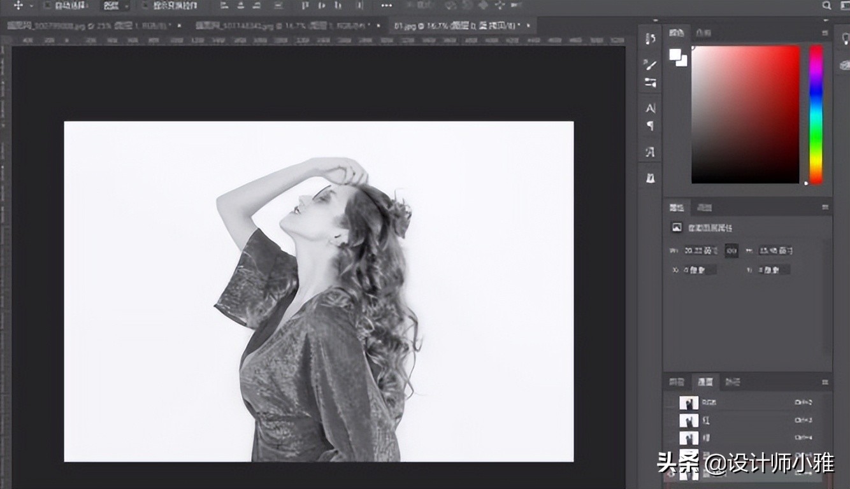Select the Type tool icon in the side toolbar
This screenshot has width=850, height=489.
click(x=649, y=108)
